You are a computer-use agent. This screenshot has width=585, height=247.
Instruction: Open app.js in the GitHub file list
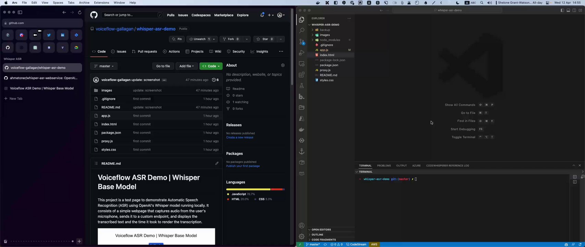tap(106, 116)
